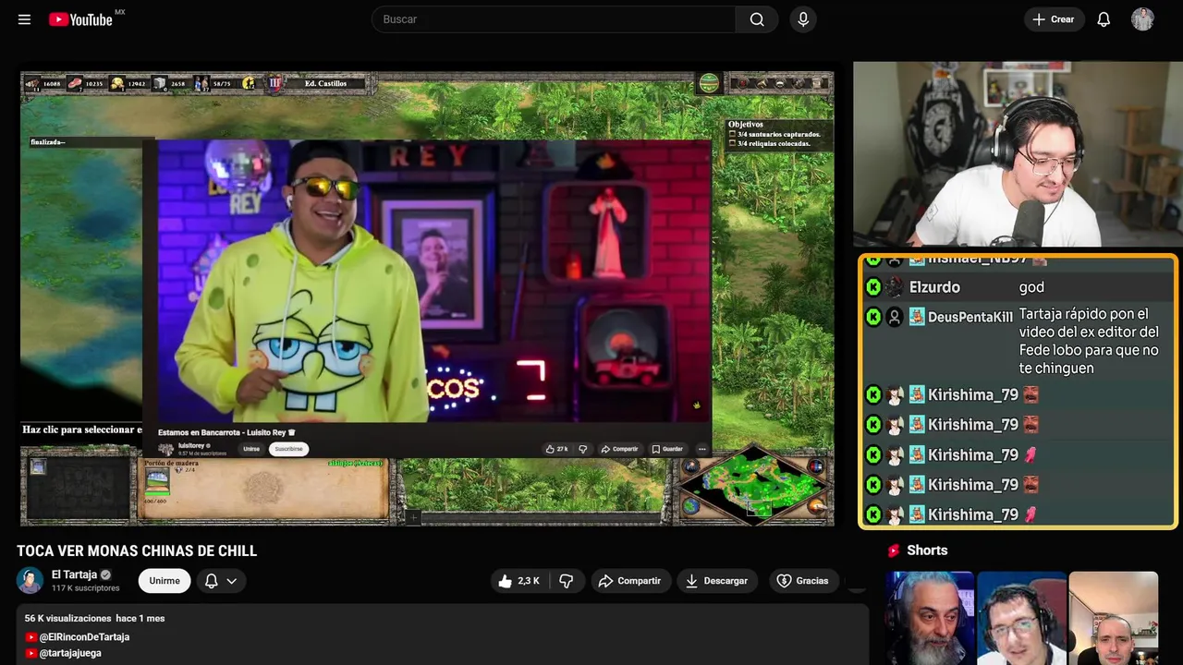Click the 'Ed. Castillos' age label
The height and width of the screenshot is (665, 1183).
click(x=325, y=83)
